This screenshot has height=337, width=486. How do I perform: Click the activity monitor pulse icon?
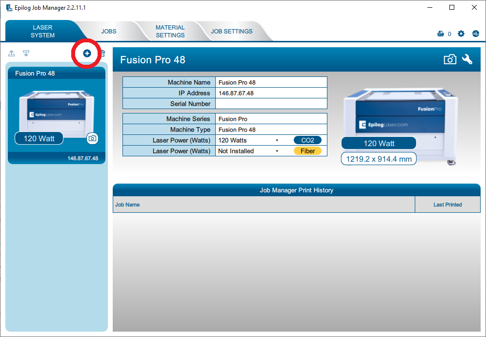(475, 34)
